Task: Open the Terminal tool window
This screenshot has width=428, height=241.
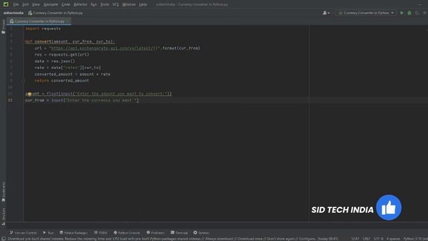Action: (x=179, y=233)
